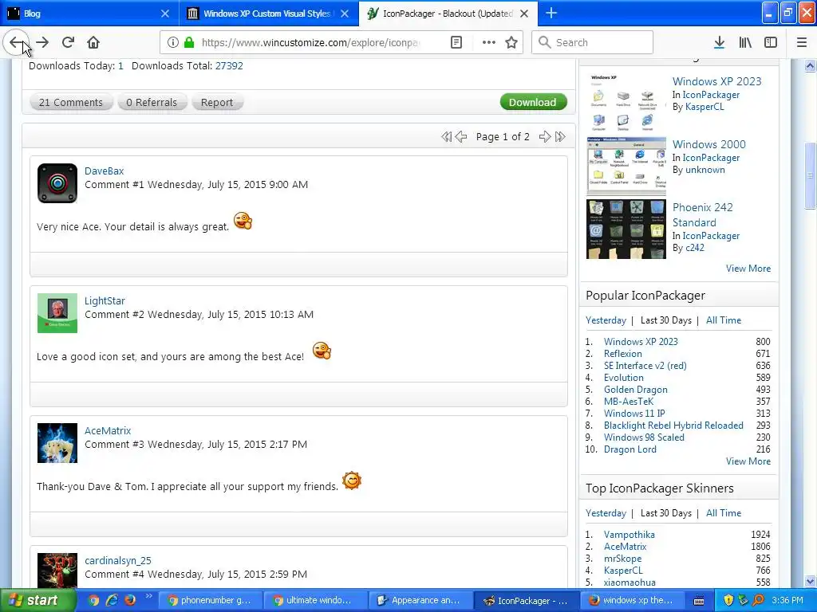Open the Windows XP 2023 preview thumbnail
Screen dimensions: 817x612
tap(626, 101)
